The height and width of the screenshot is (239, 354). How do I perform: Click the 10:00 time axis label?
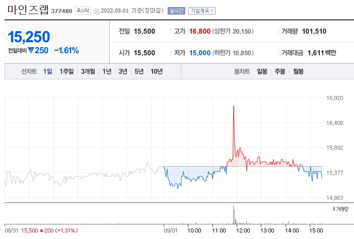pos(194,230)
